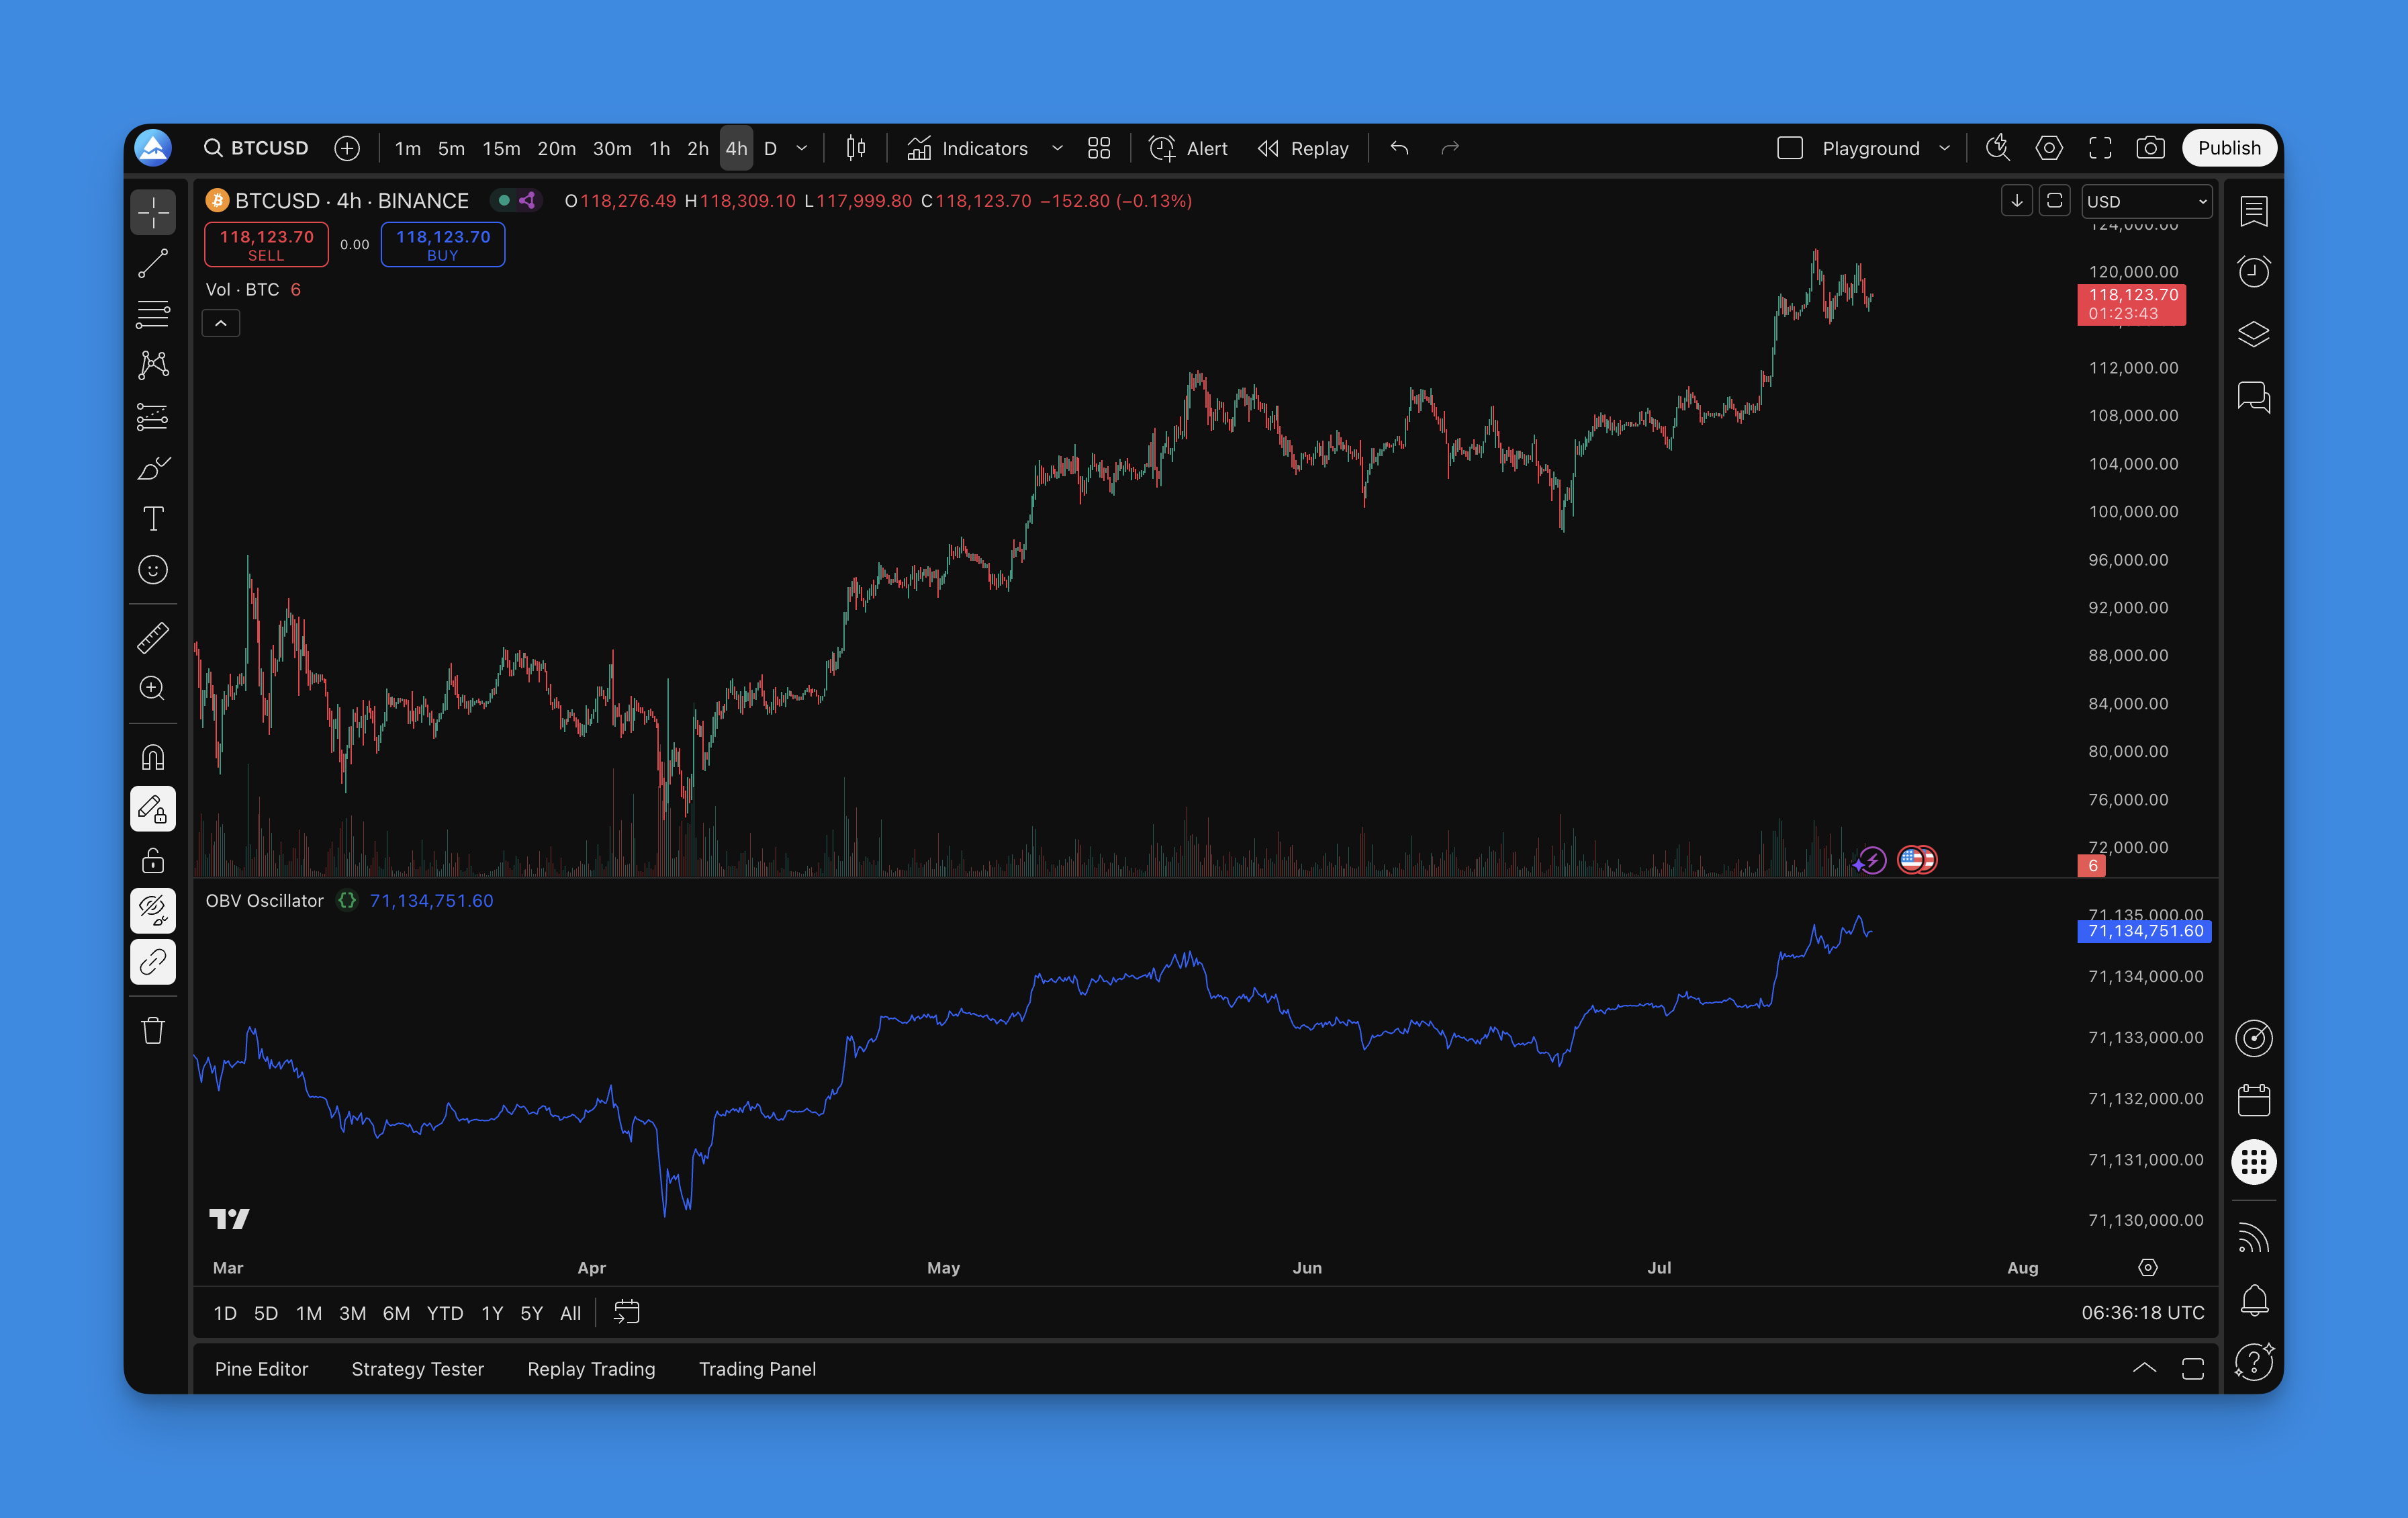
Task: Select the brush drawing tool
Action: [x=153, y=468]
